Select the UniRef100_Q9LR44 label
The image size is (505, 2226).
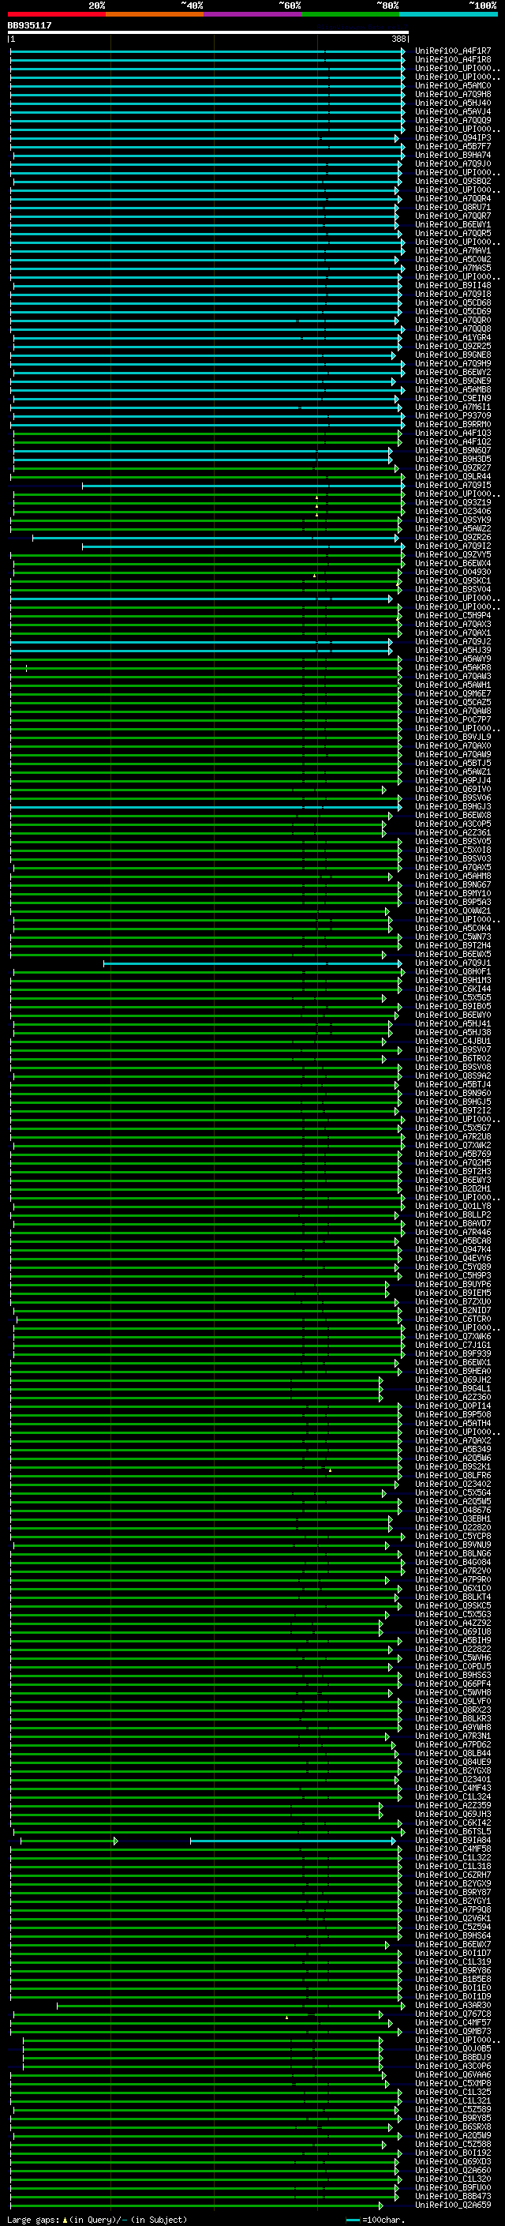(x=453, y=476)
